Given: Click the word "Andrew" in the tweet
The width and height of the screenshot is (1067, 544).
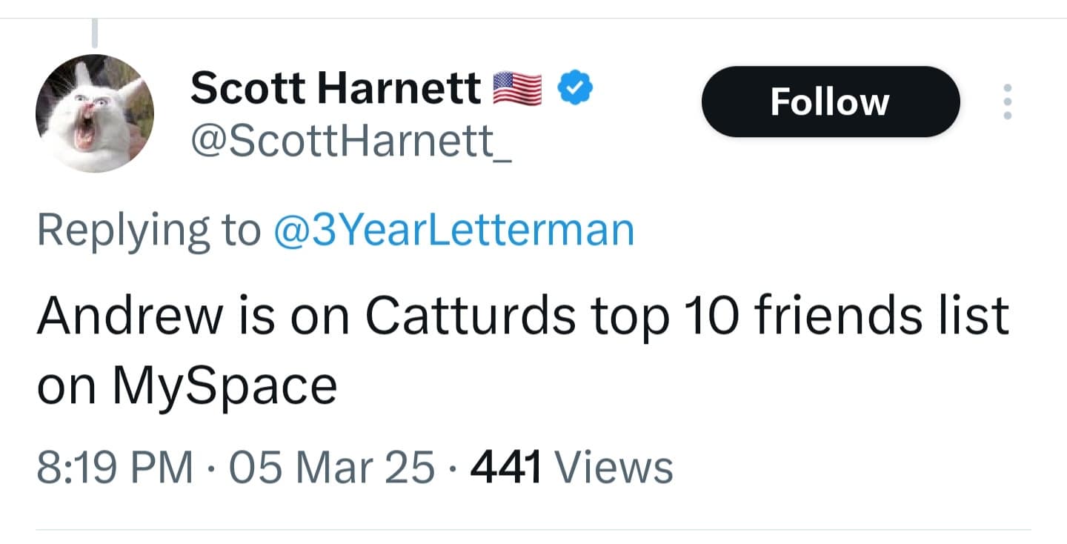Looking at the screenshot, I should [x=130, y=314].
